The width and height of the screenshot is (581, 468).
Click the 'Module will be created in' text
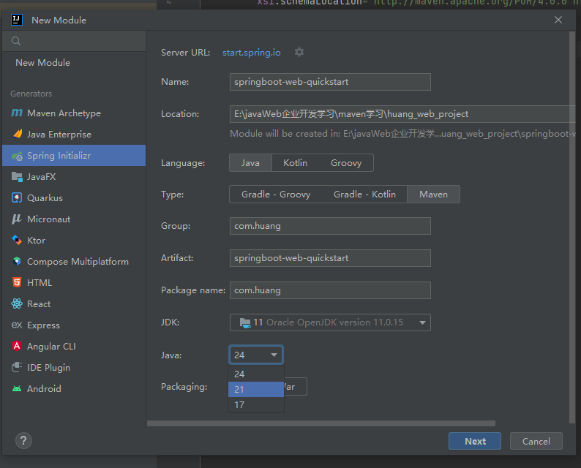click(x=402, y=134)
